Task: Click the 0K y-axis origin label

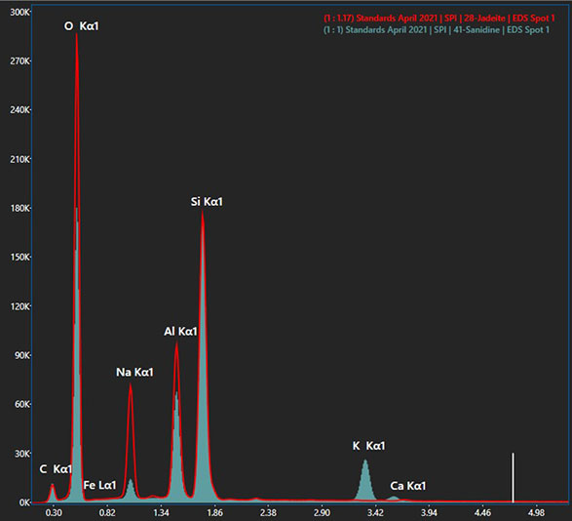Action: [x=24, y=502]
